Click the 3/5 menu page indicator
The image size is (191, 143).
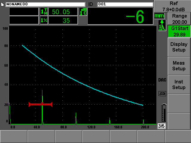pyautogui.click(x=161, y=126)
